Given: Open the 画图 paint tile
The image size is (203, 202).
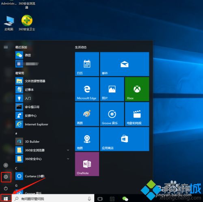Looking at the screenshot, I should pos(87,114).
